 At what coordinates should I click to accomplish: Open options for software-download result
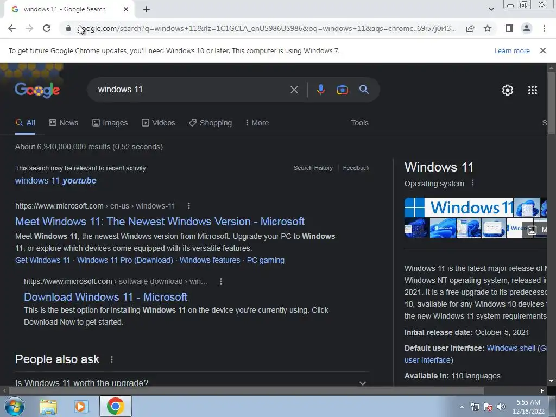pyautogui.click(x=220, y=281)
